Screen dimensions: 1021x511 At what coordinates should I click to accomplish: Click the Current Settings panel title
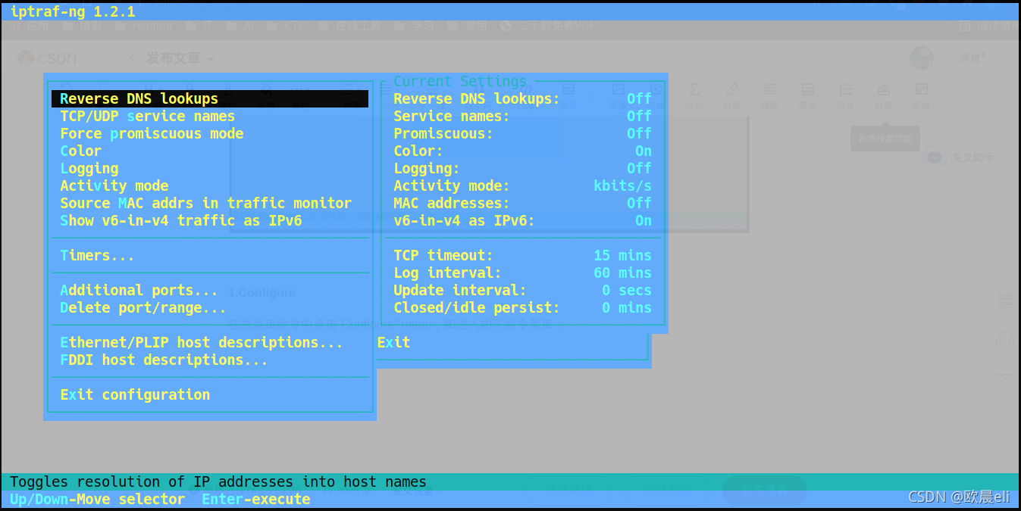click(460, 81)
